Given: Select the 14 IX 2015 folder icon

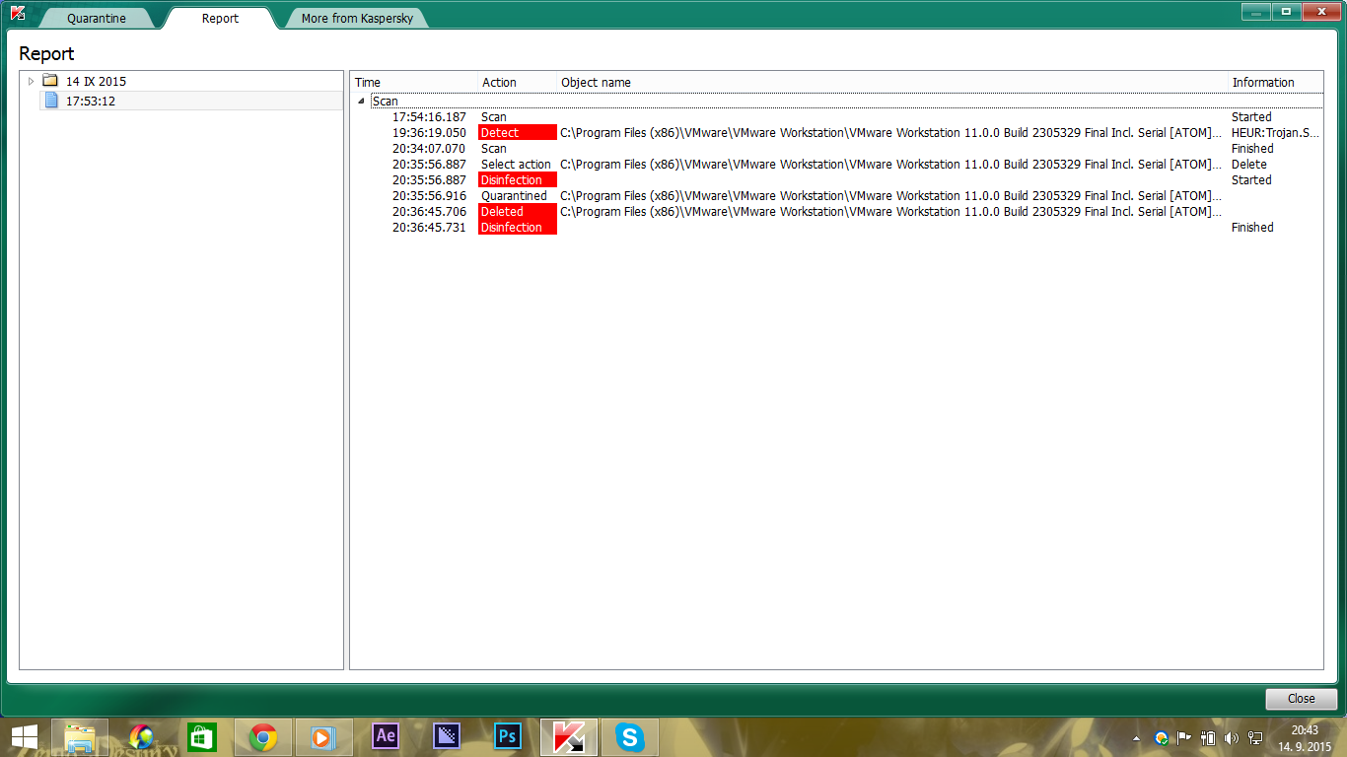Looking at the screenshot, I should [50, 81].
